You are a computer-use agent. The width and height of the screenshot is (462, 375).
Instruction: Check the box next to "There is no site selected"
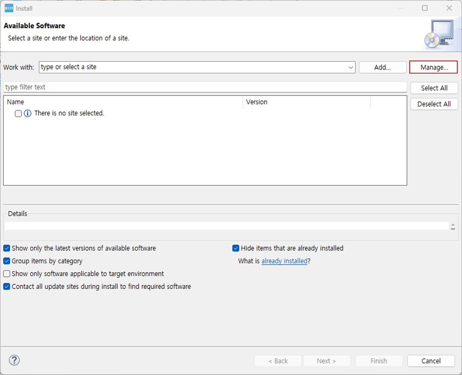(x=18, y=113)
